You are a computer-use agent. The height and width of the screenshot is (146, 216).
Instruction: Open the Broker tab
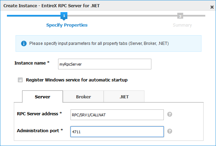pyautogui.click(x=83, y=97)
